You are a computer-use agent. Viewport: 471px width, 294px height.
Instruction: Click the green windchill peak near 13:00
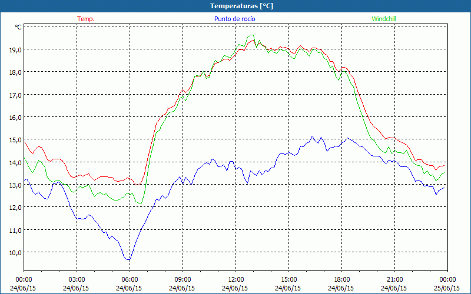point(252,35)
